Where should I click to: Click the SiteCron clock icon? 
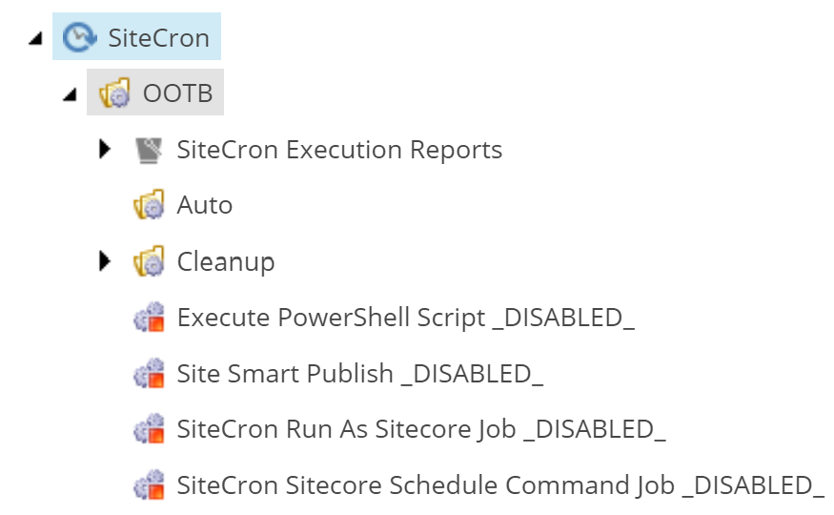(80, 37)
